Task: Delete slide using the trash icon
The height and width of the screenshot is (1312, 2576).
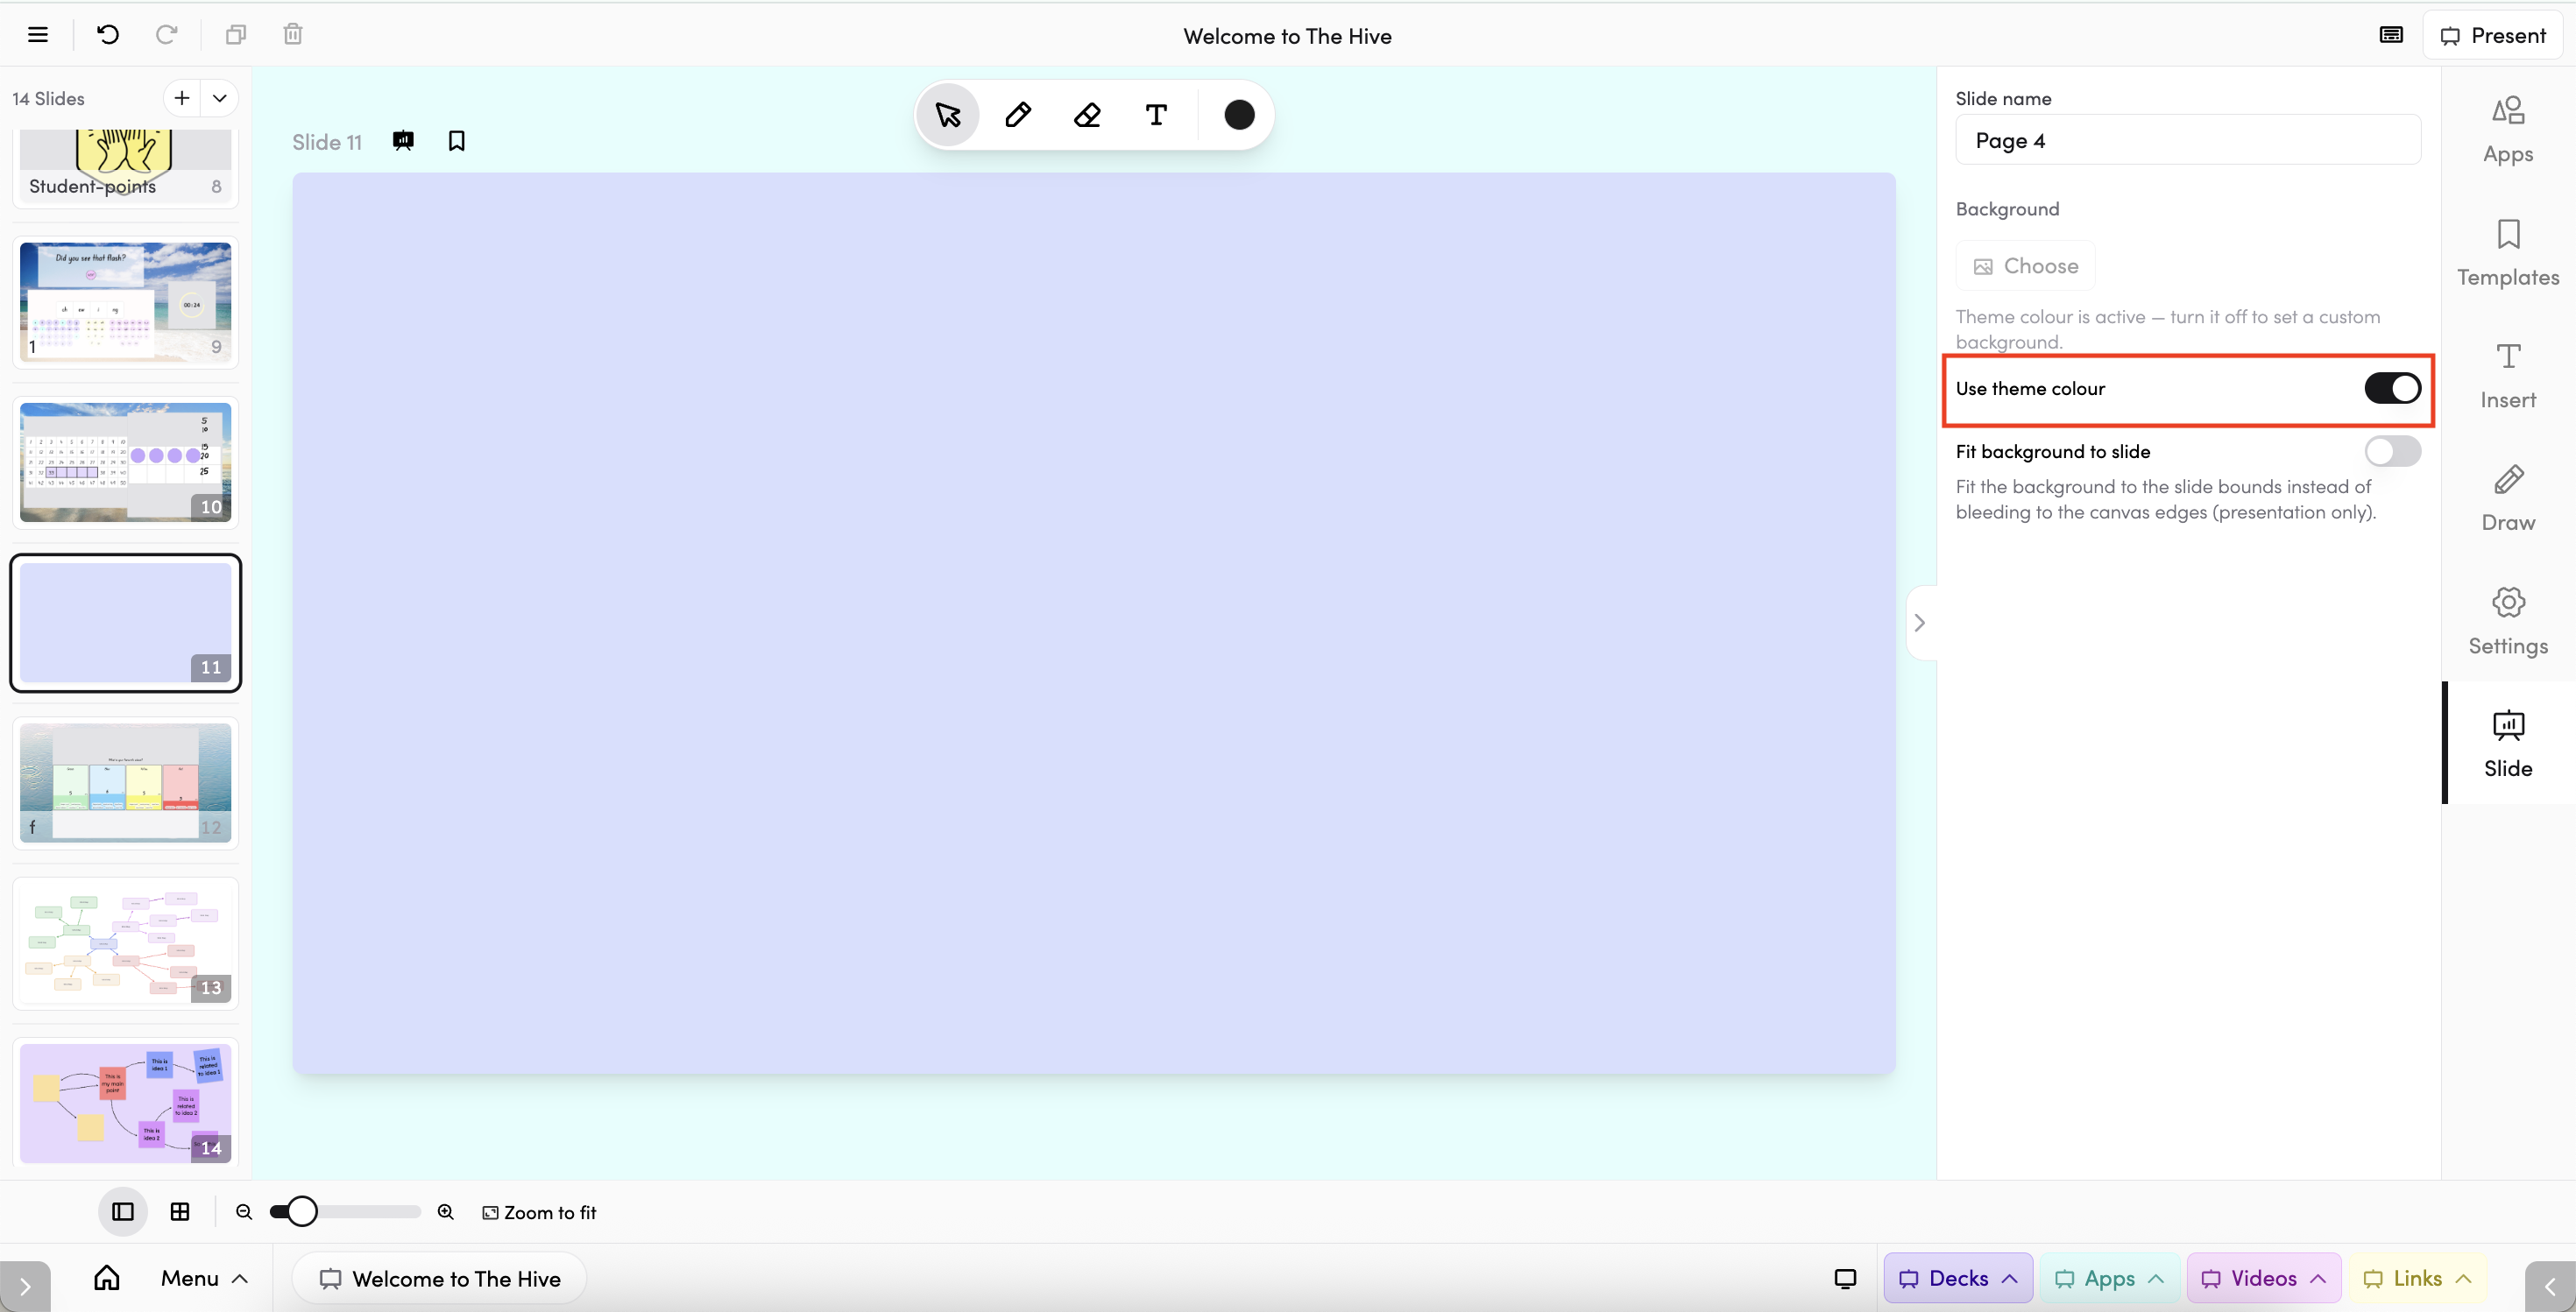Action: pos(292,35)
